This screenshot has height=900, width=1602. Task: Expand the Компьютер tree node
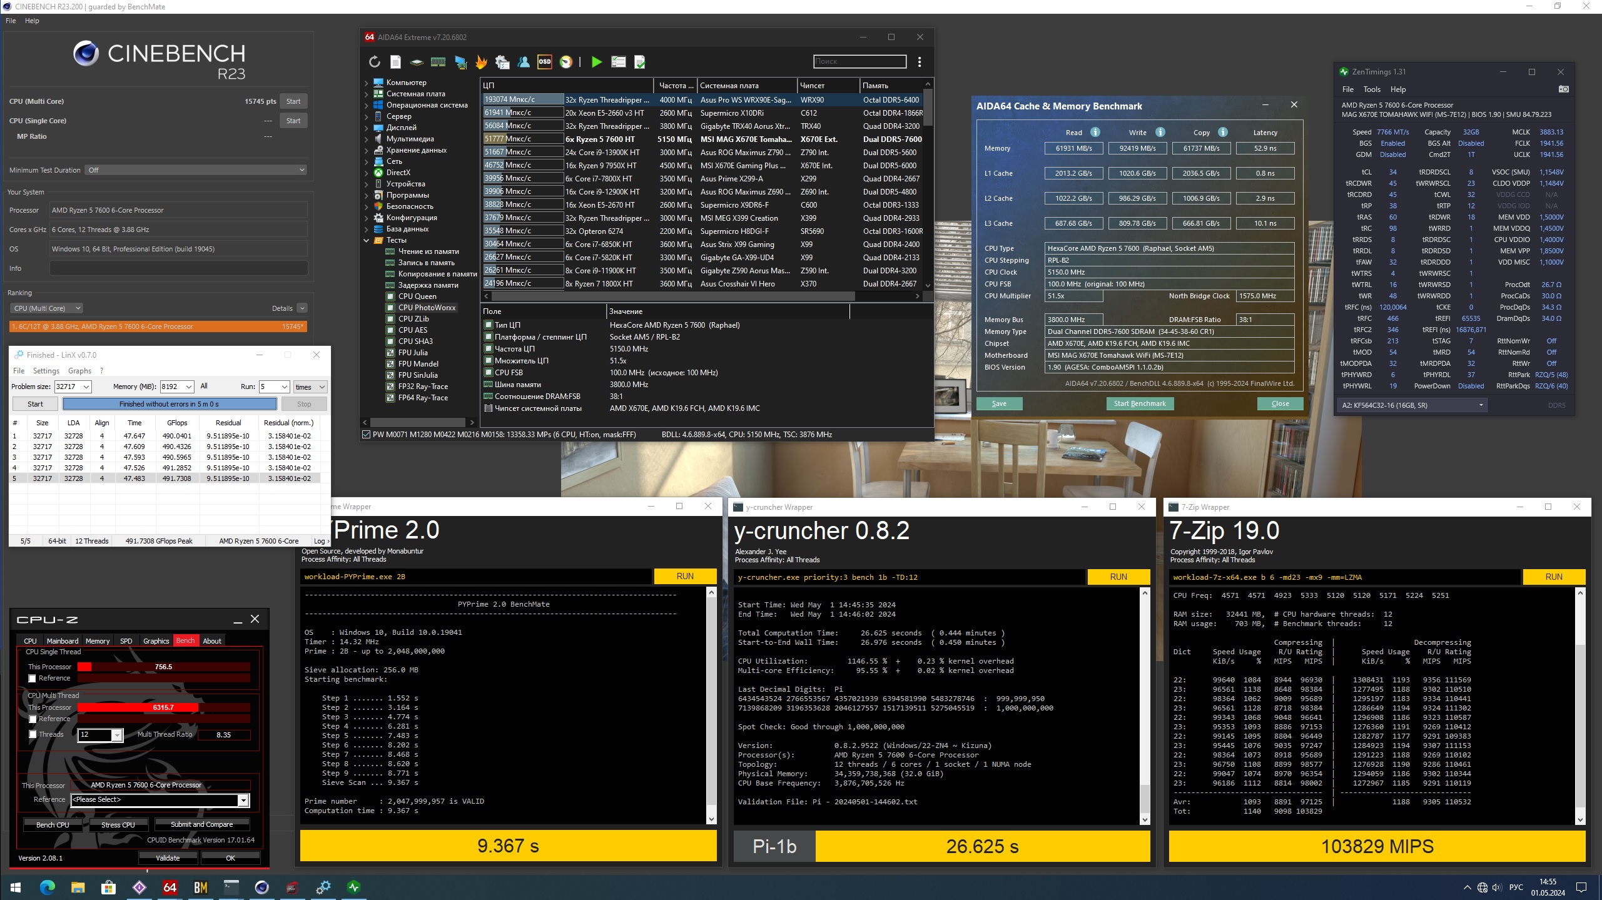[367, 83]
